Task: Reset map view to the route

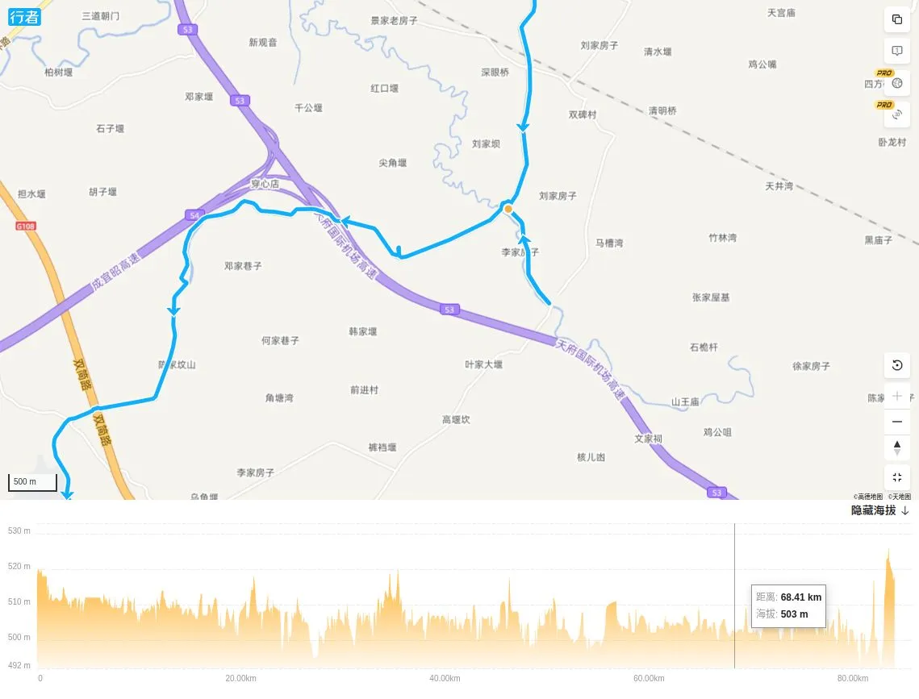Action: coord(896,365)
